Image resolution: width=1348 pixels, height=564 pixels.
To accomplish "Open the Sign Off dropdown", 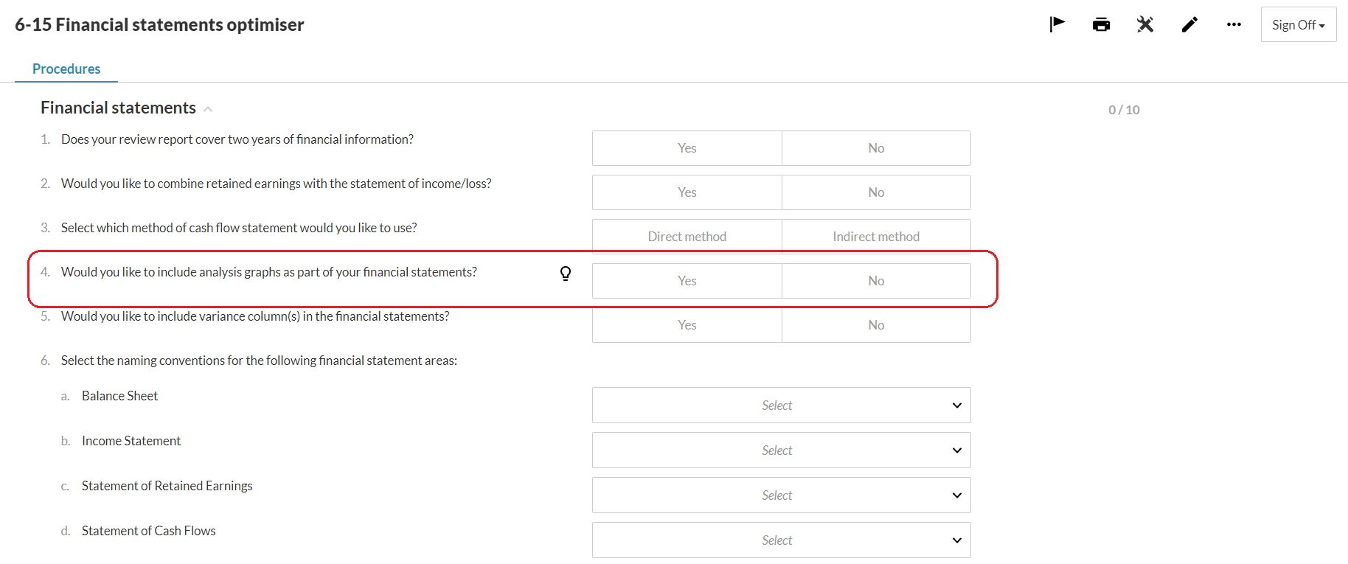I will point(1298,25).
